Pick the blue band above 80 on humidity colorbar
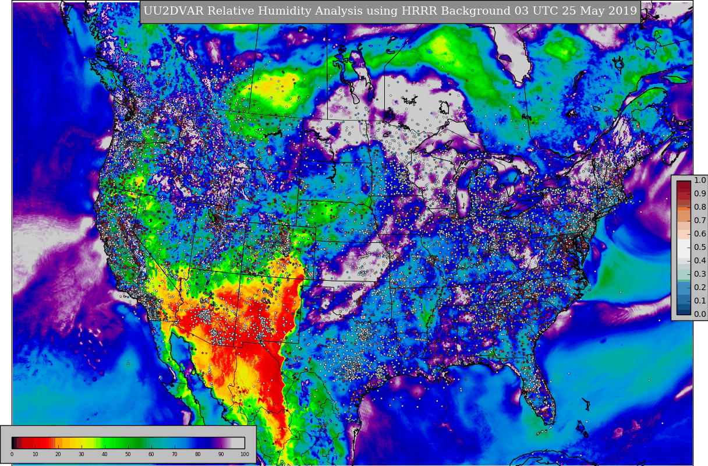This screenshot has width=708, height=466. (199, 443)
